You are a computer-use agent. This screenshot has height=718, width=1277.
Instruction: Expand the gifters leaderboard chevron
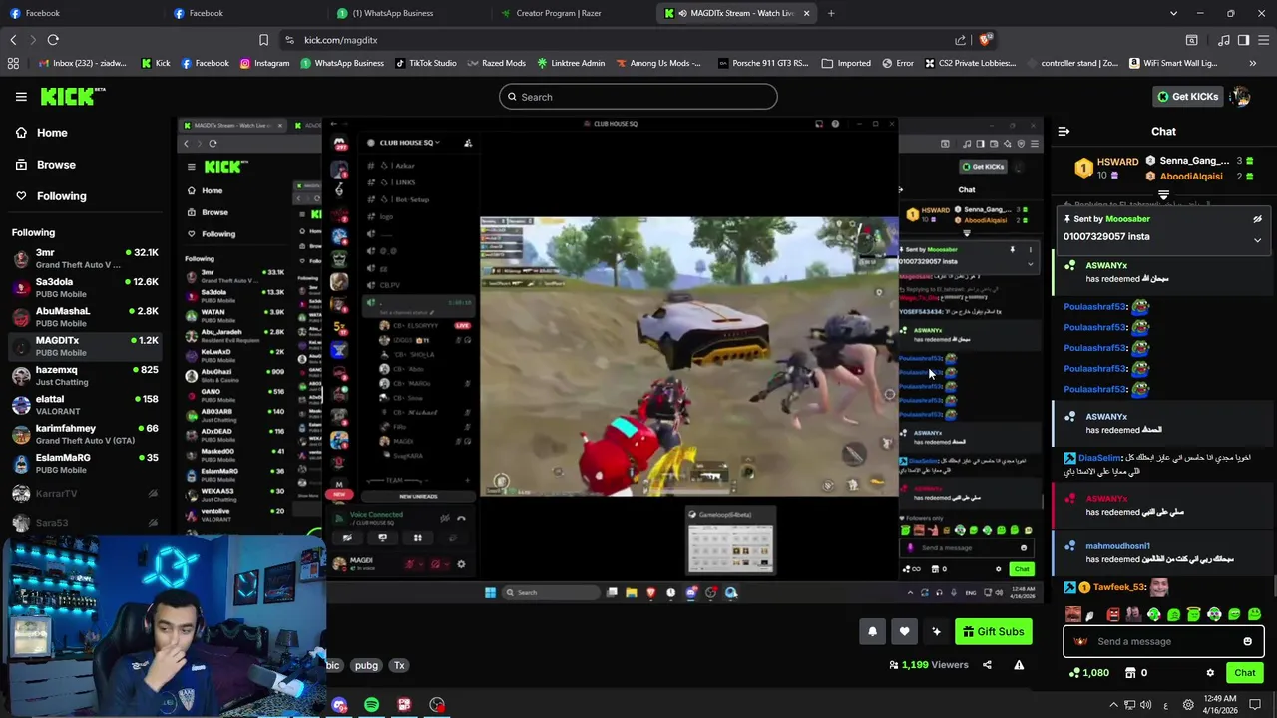point(1163,195)
